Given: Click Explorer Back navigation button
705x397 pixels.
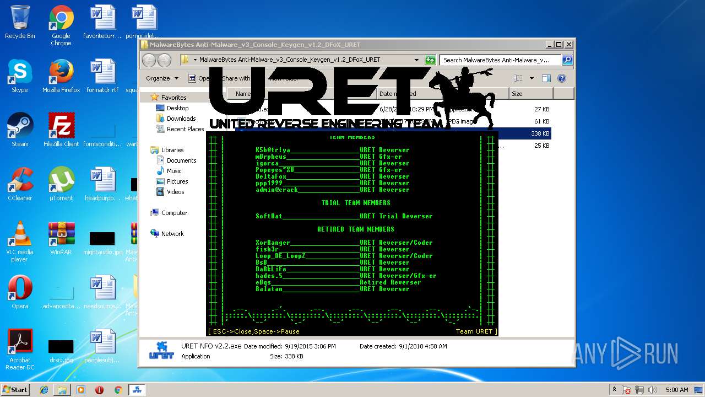Looking at the screenshot, I should [x=149, y=60].
